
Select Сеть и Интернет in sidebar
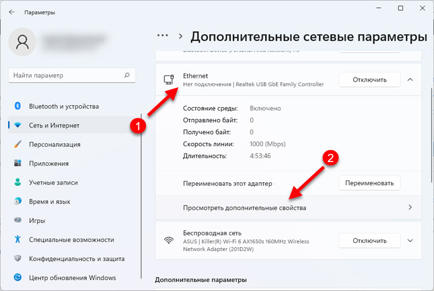(54, 125)
